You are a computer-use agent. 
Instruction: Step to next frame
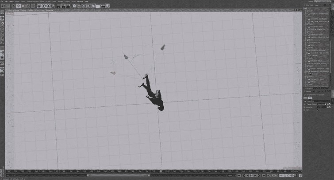pos(255,176)
